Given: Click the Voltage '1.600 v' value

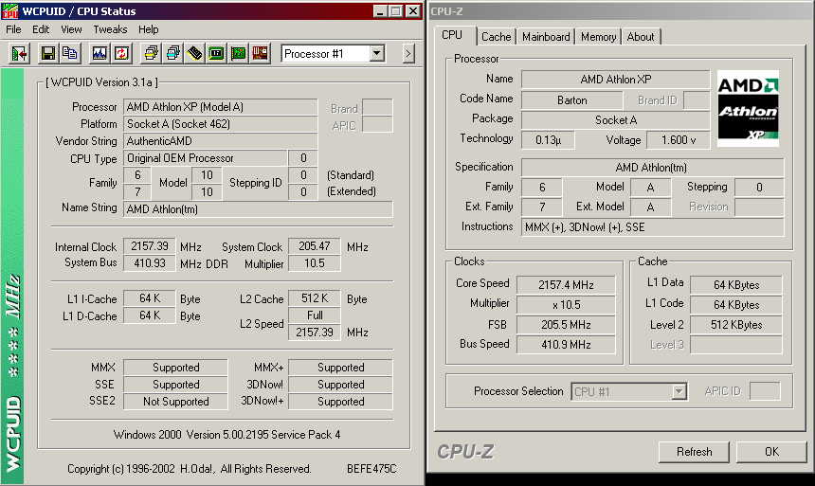Looking at the screenshot, I should (679, 140).
